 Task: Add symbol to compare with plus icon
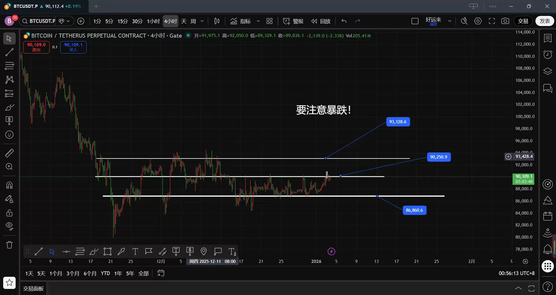pyautogui.click(x=81, y=21)
